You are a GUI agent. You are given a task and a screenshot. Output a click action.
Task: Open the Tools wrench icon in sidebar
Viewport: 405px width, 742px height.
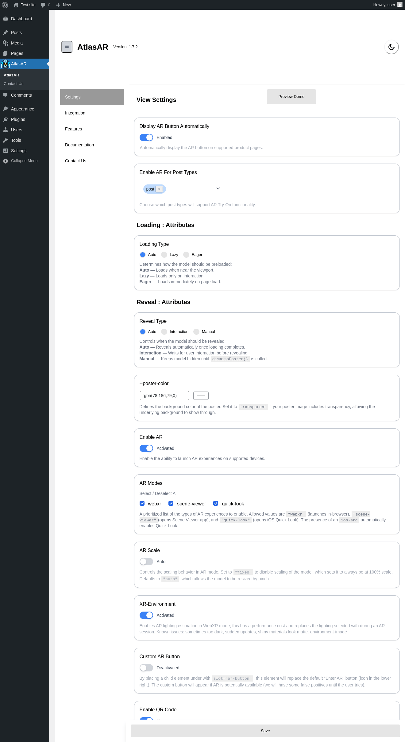pyautogui.click(x=6, y=140)
